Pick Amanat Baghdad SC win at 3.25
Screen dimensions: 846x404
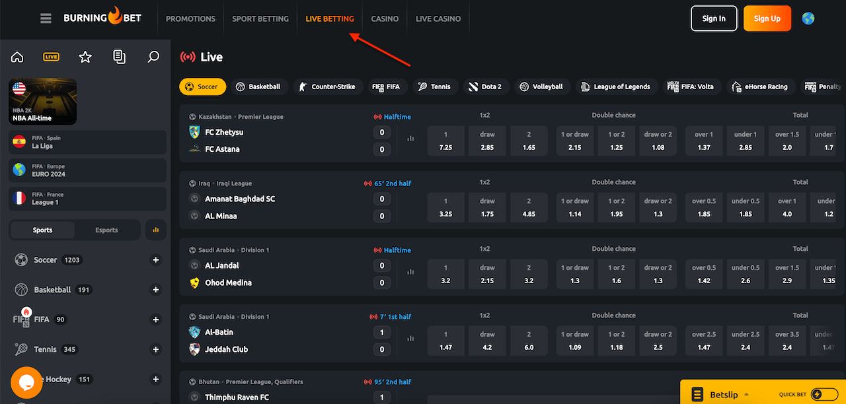point(445,207)
